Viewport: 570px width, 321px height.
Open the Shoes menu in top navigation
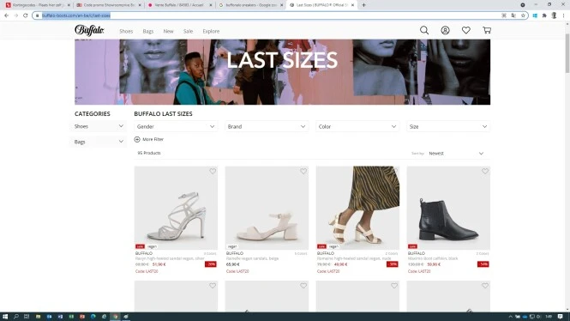126,31
